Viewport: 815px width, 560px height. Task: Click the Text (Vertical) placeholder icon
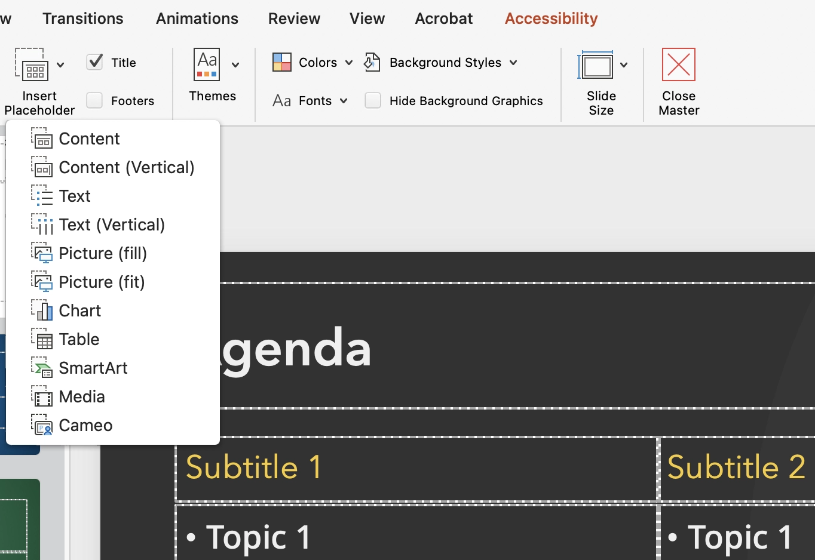point(42,224)
